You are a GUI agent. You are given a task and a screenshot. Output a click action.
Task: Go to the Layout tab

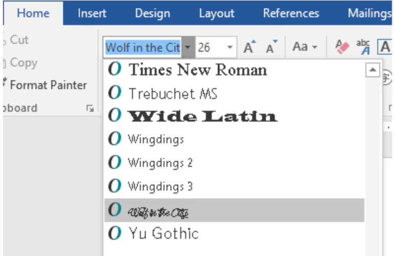(217, 13)
